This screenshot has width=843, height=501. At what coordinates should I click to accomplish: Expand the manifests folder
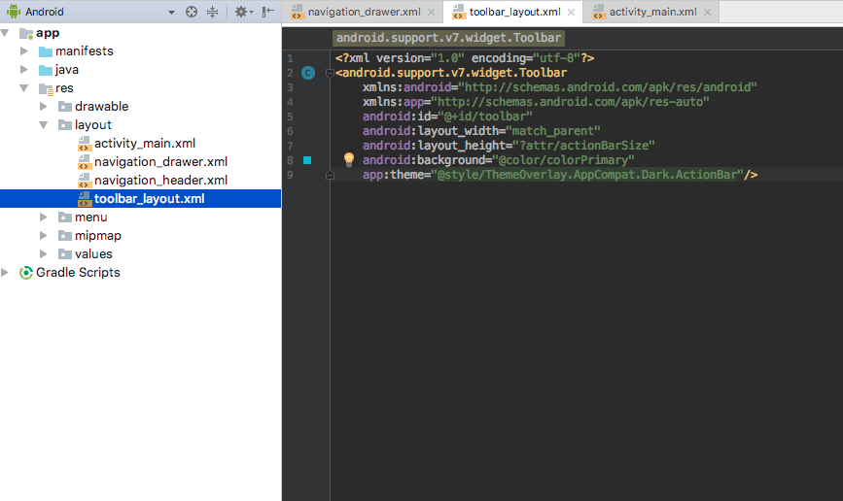(23, 51)
